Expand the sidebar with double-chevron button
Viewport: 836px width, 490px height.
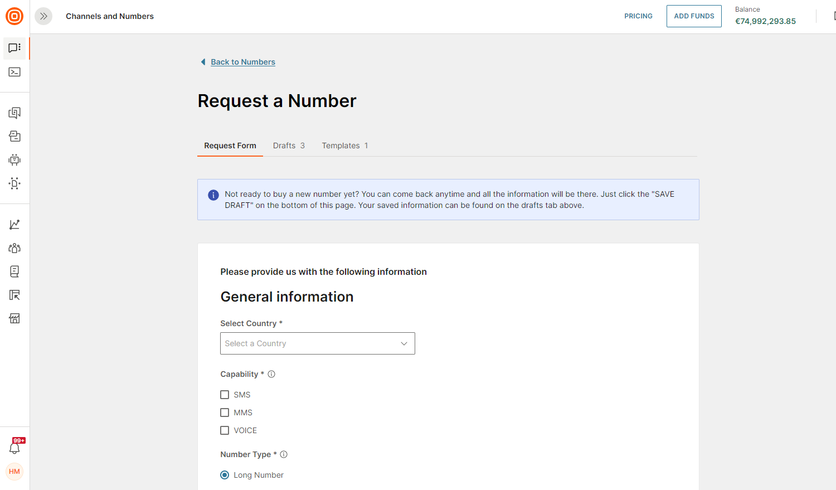(43, 16)
